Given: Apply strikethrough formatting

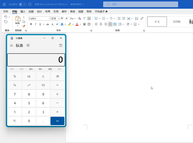Looking at the screenshot, I should click(48, 24).
